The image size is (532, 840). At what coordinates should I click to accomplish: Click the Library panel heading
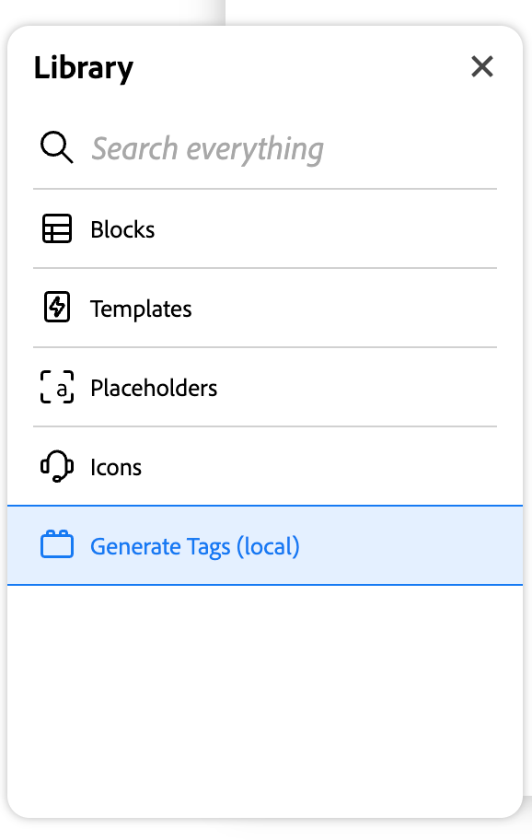pos(84,68)
